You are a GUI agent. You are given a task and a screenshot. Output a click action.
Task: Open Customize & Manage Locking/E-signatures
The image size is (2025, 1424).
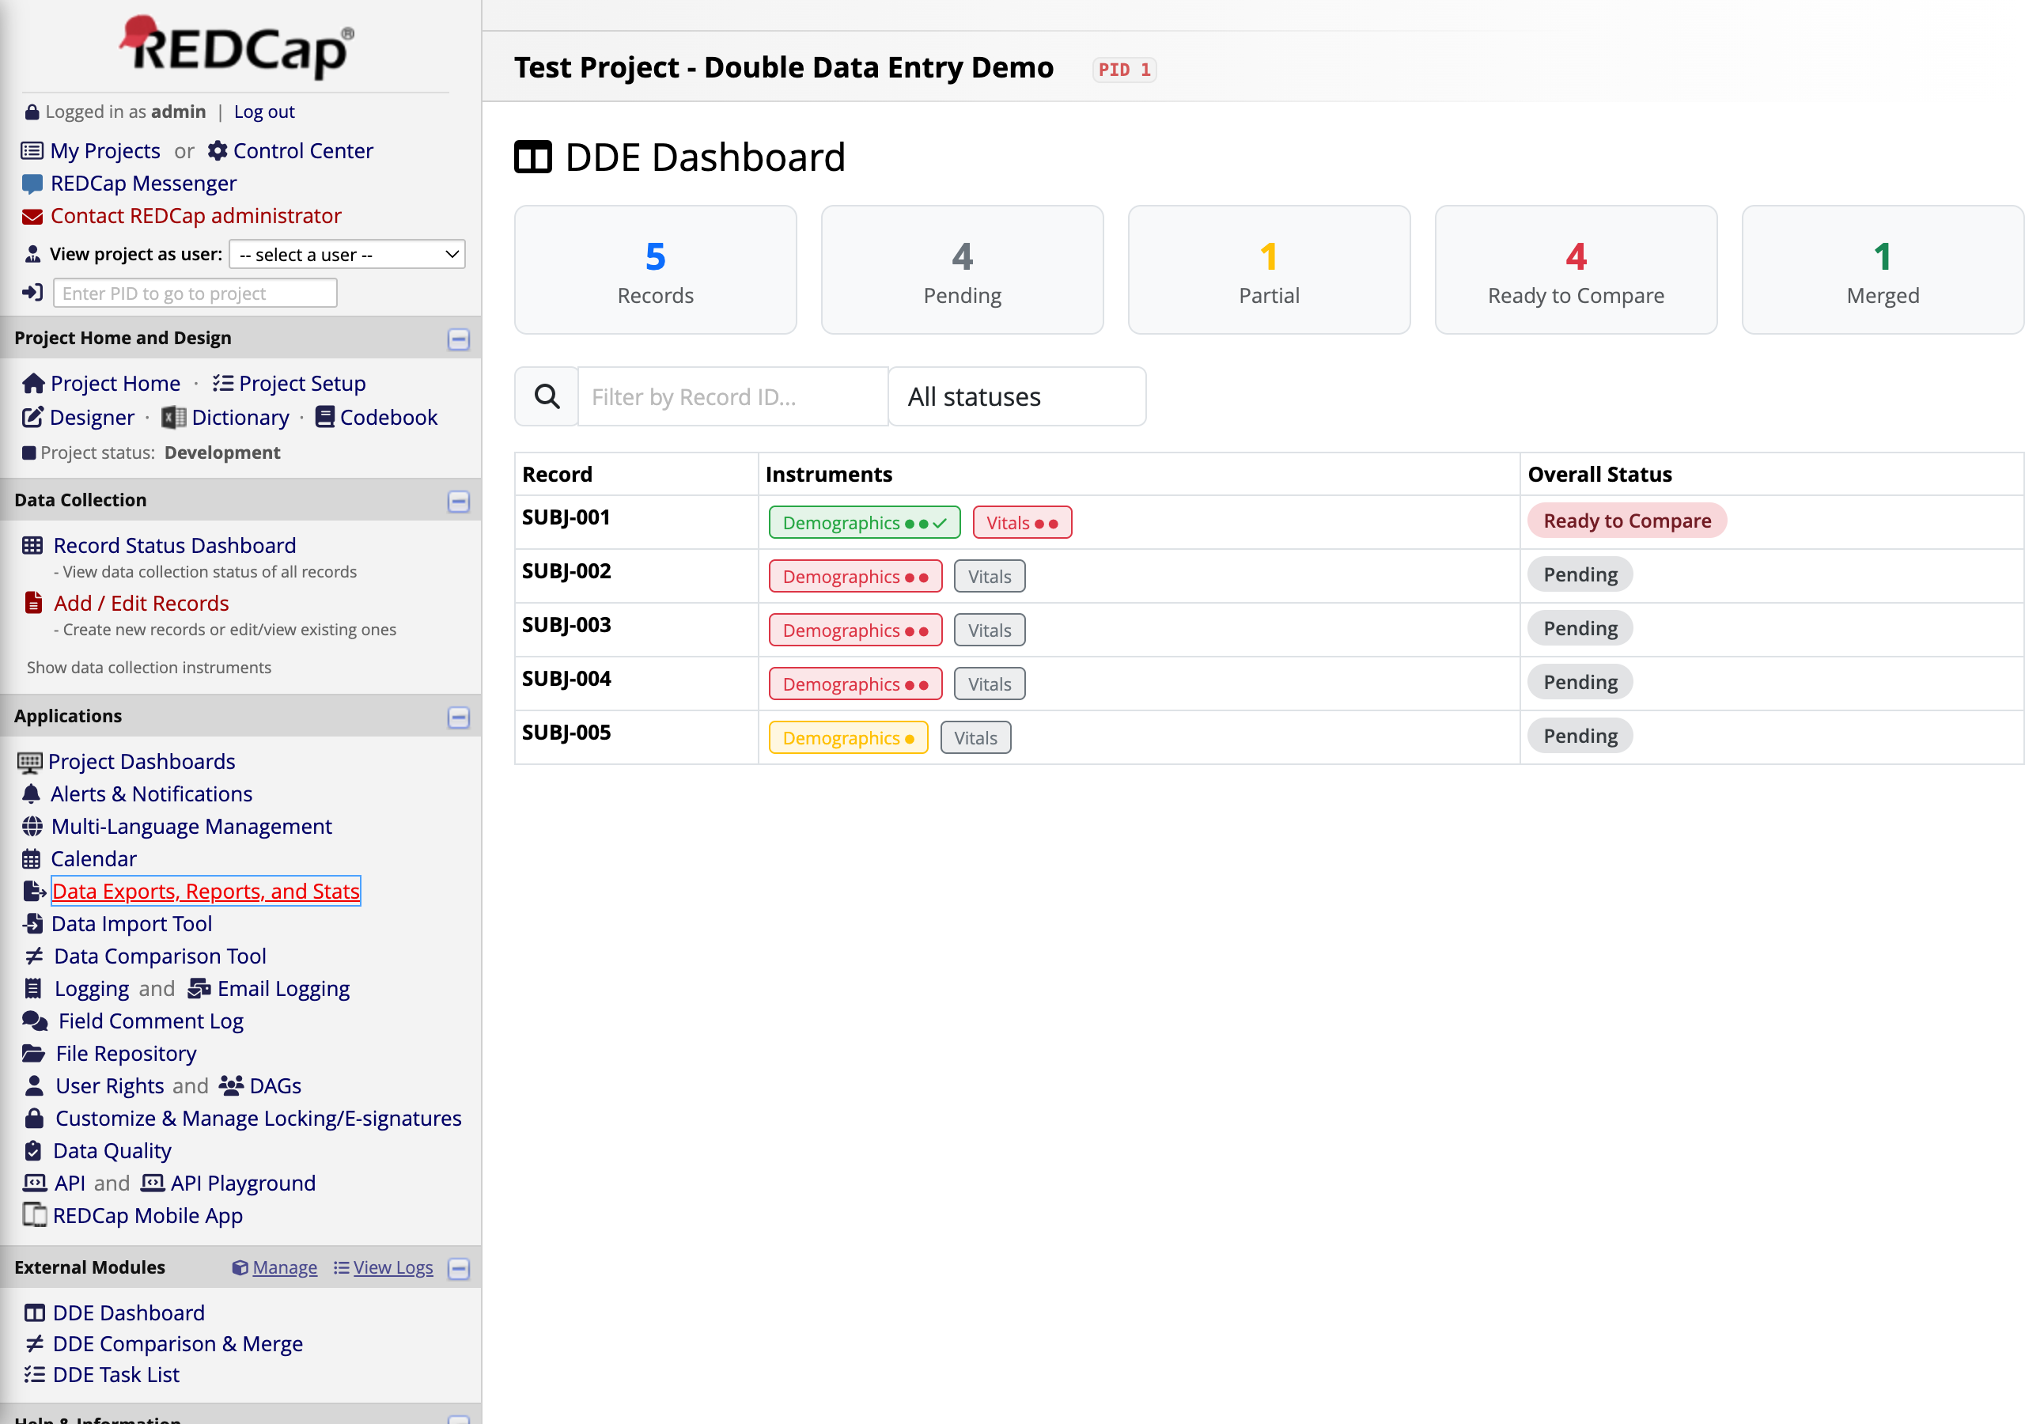[259, 1118]
